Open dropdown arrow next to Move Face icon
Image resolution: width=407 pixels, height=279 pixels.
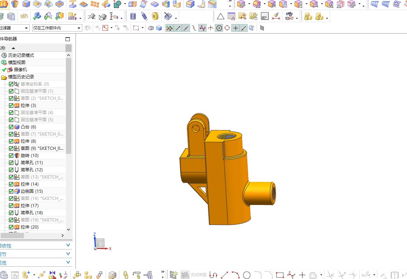coord(249,4)
